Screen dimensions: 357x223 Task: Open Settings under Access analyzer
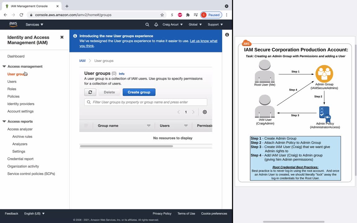coord(19,151)
